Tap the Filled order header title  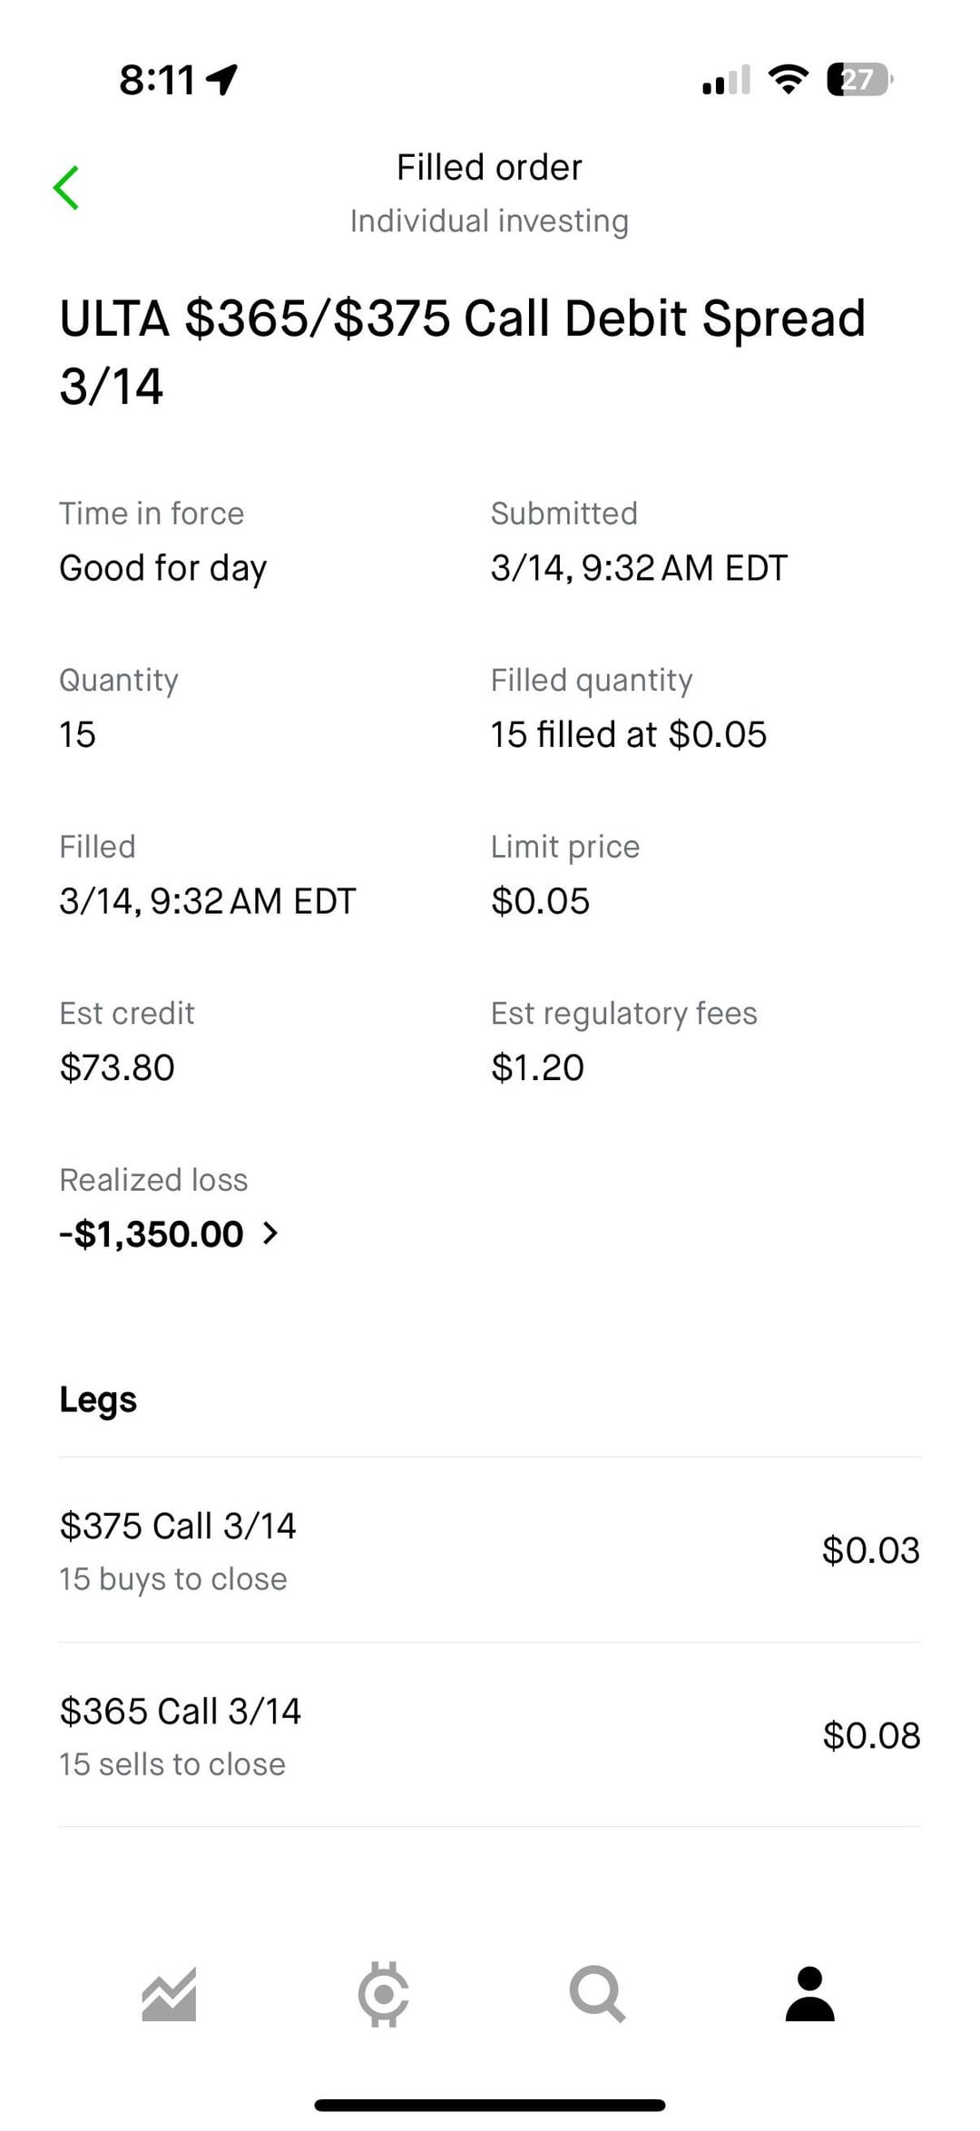point(489,168)
